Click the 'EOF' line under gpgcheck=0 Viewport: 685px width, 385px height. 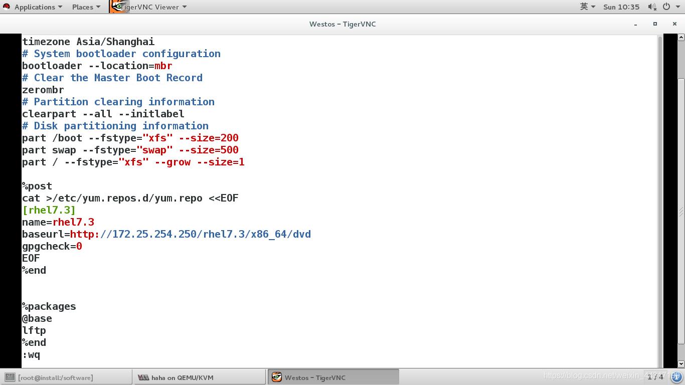click(x=31, y=258)
